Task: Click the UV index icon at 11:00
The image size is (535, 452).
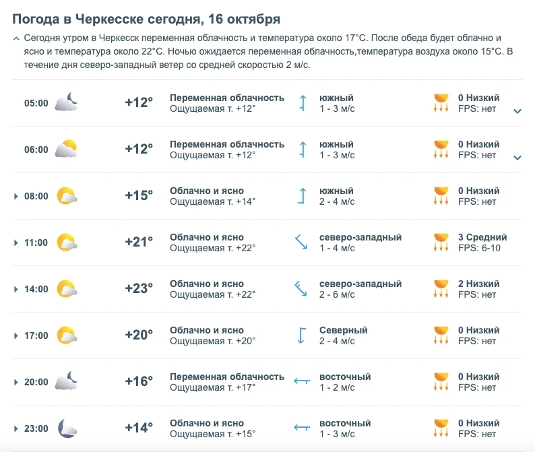Action: (x=441, y=243)
